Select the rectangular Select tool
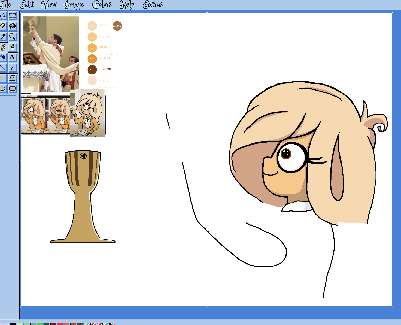Viewport: 401px width, 325px height. pos(13,16)
